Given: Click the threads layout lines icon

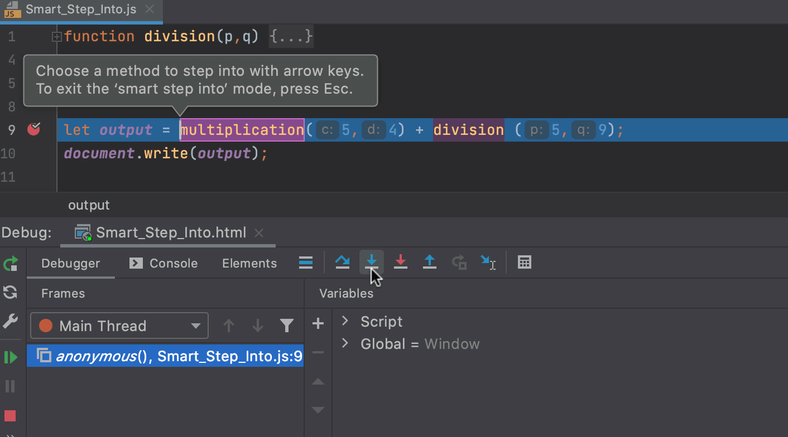Looking at the screenshot, I should point(306,263).
